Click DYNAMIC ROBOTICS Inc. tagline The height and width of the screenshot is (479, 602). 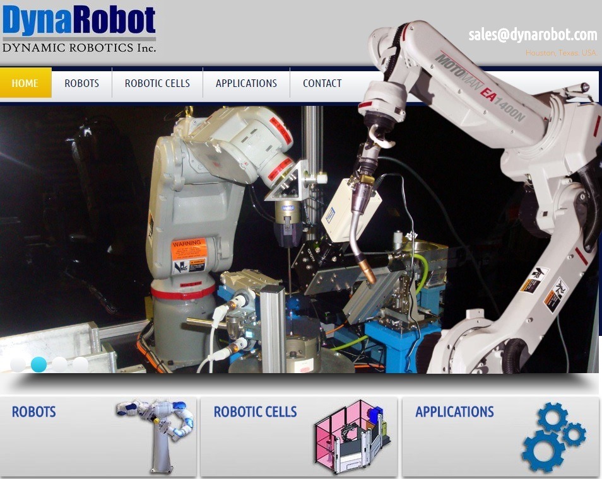79,48
